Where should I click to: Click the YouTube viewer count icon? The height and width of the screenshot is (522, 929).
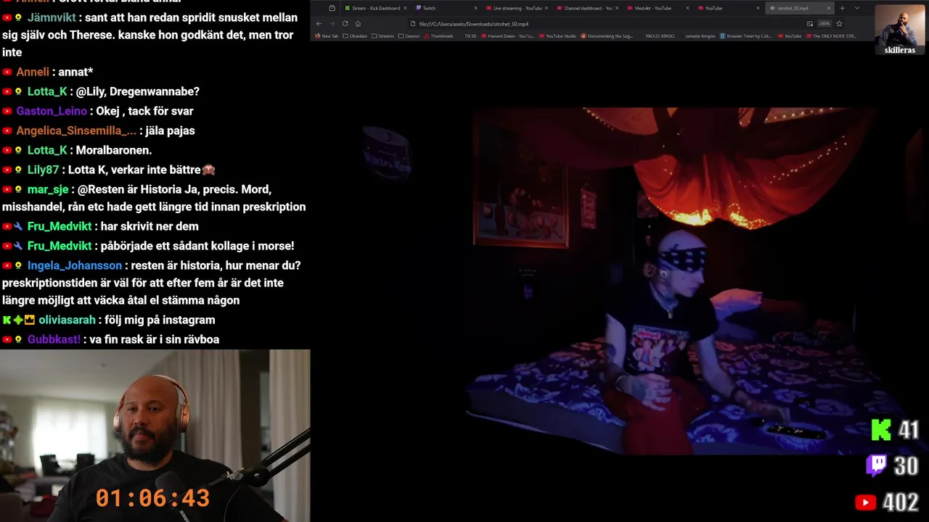point(865,502)
